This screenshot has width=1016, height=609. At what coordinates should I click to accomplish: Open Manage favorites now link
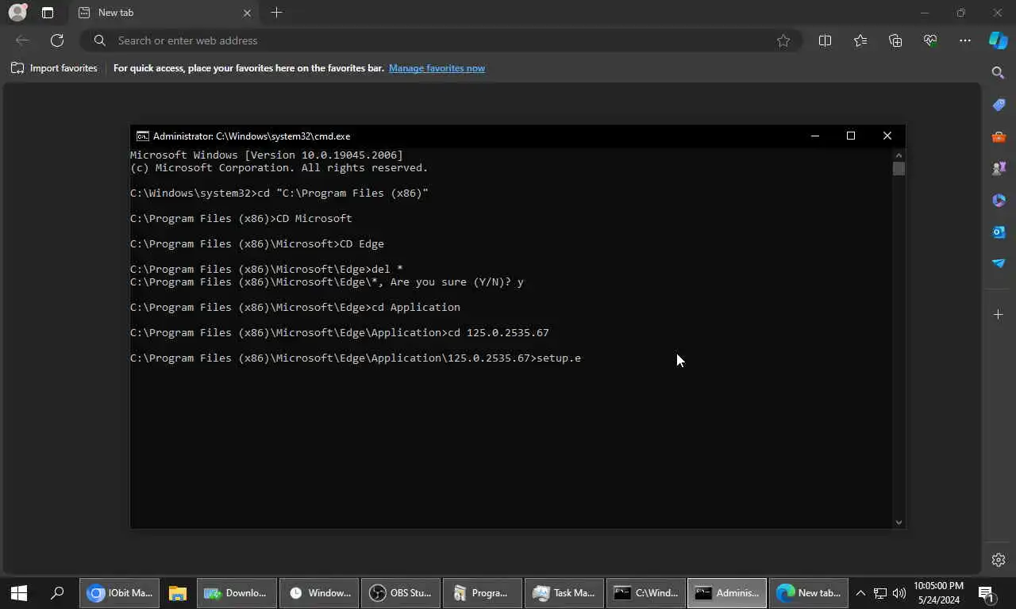(437, 68)
